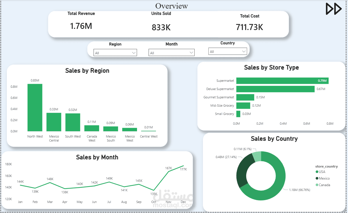
Task: Select the store_country legend title
Action: point(327,166)
